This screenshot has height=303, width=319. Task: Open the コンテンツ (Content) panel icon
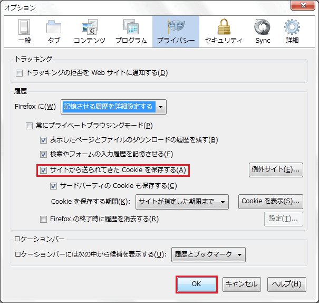(89, 27)
